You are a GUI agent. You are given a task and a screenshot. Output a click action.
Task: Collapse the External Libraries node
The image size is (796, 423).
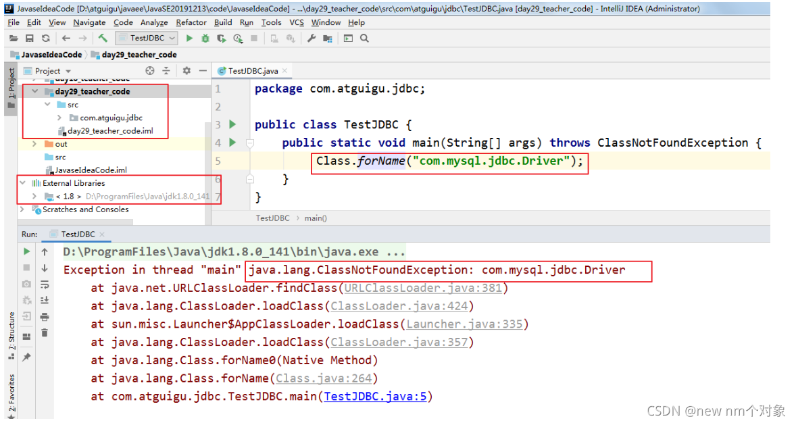(22, 183)
